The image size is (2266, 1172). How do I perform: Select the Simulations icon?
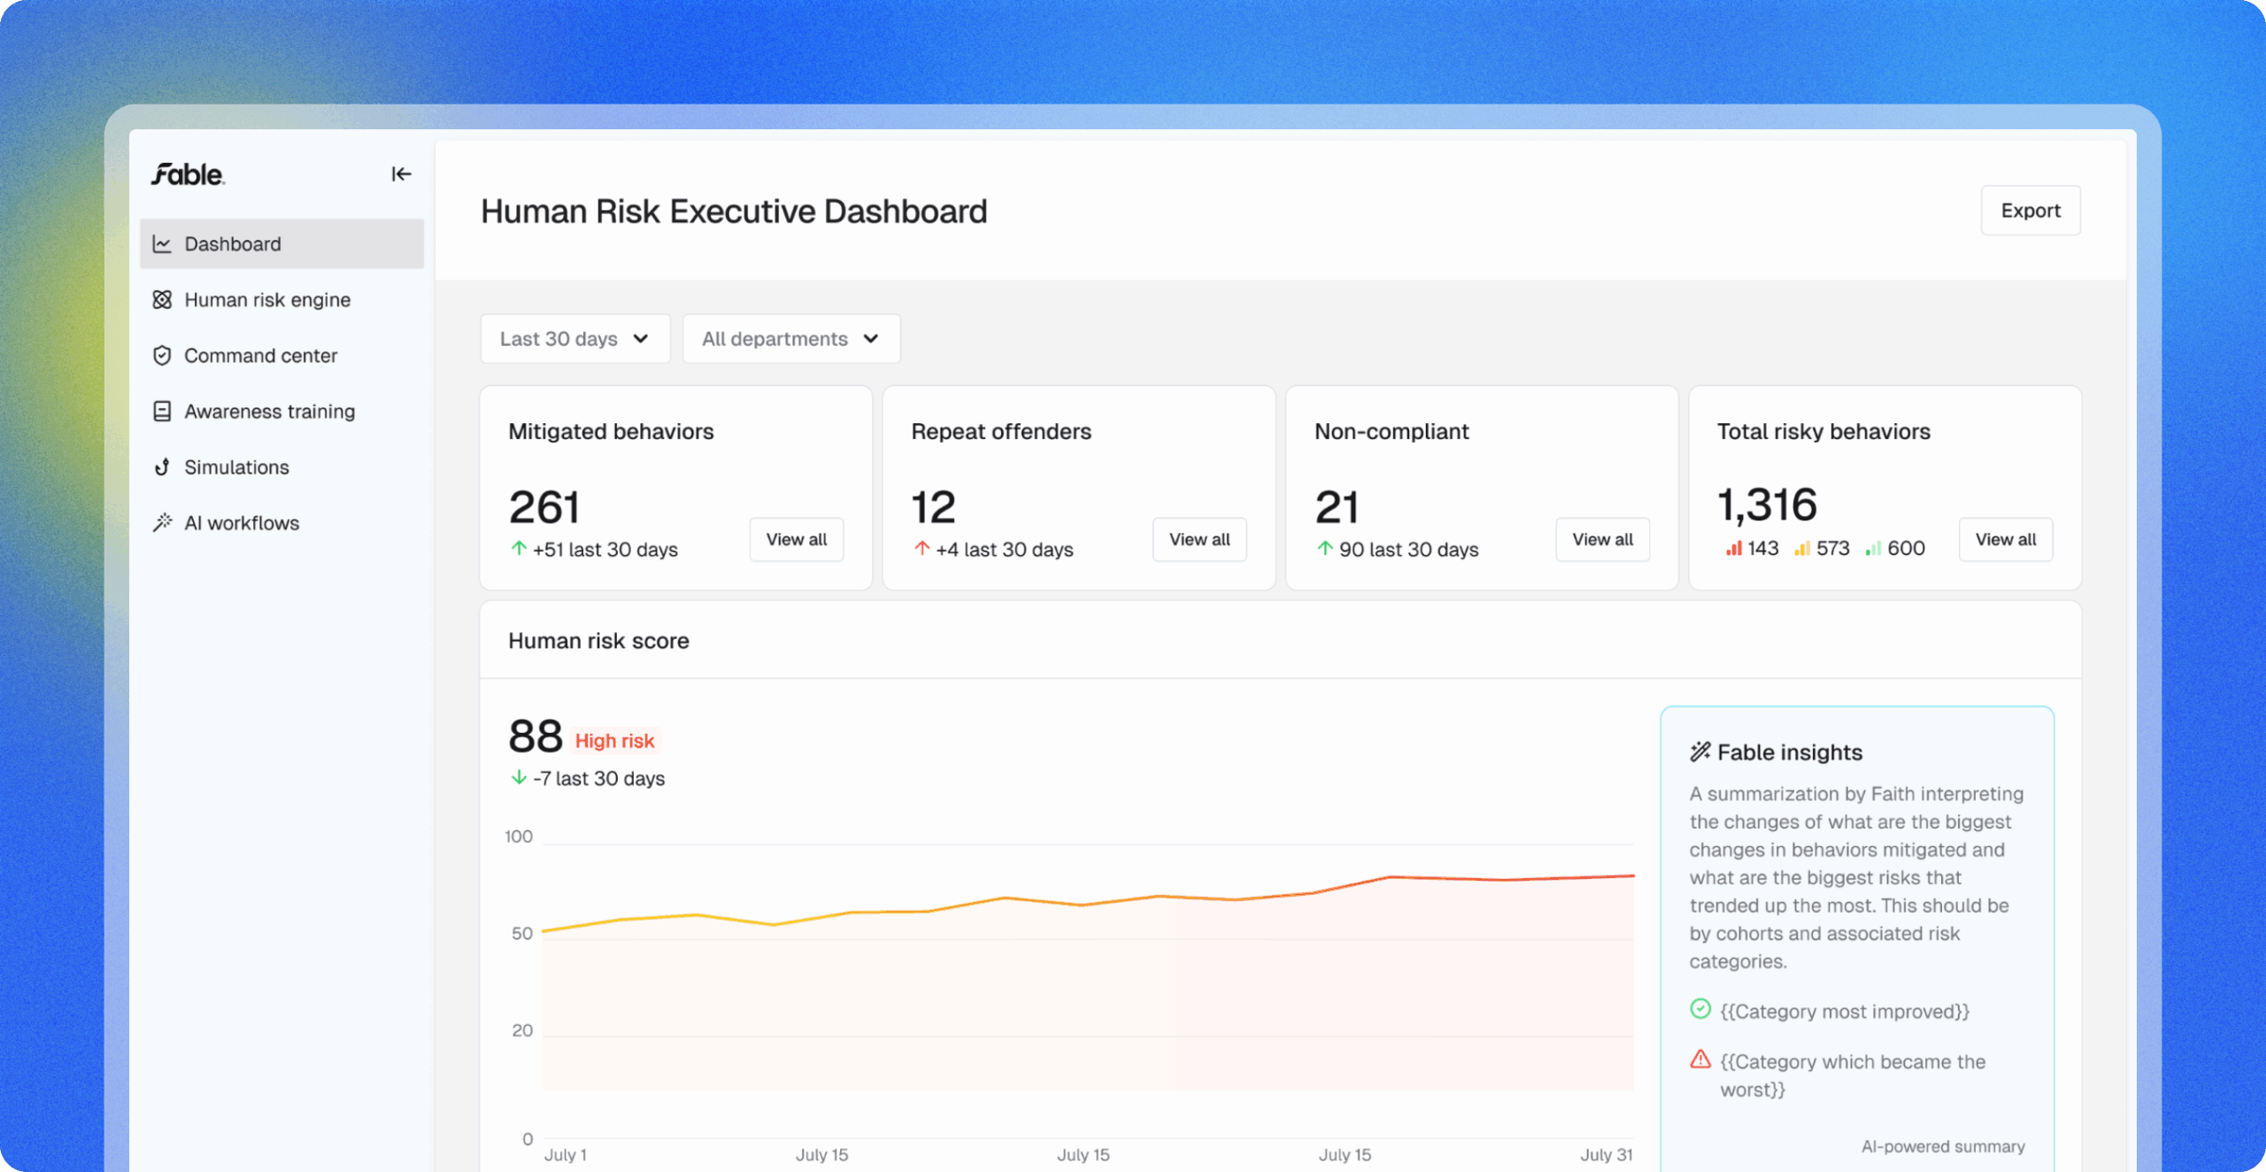[163, 466]
